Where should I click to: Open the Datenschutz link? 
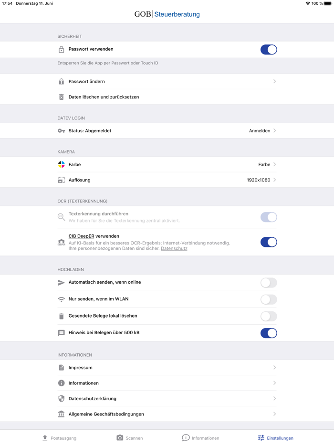tap(174, 248)
